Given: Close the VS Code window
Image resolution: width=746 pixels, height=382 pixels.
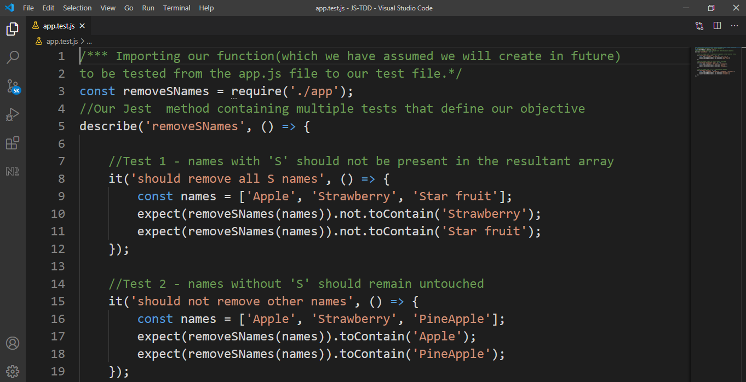Looking at the screenshot, I should point(736,8).
